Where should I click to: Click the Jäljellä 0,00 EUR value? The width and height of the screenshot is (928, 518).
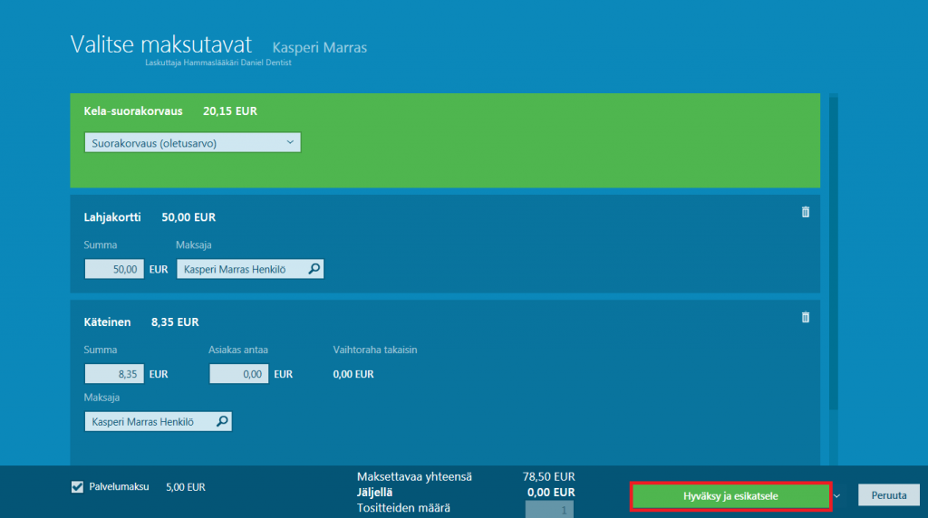(x=551, y=492)
